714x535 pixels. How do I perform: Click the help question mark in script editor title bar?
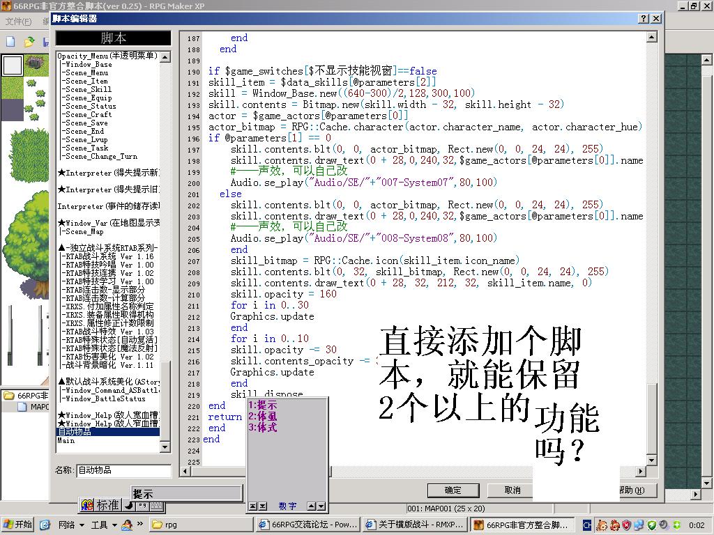point(644,19)
